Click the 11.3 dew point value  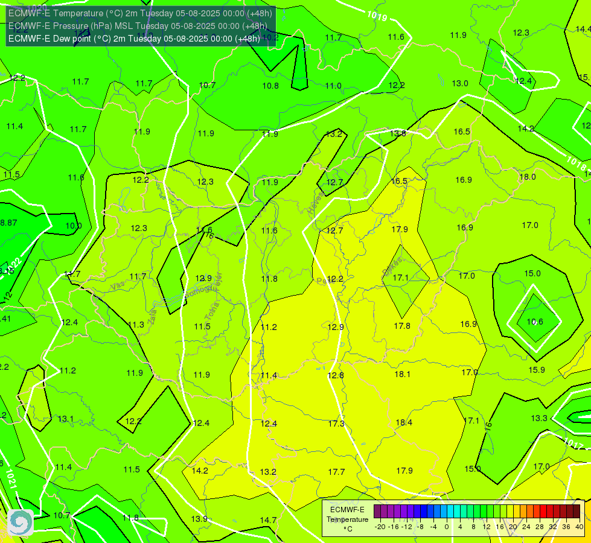coord(136,325)
